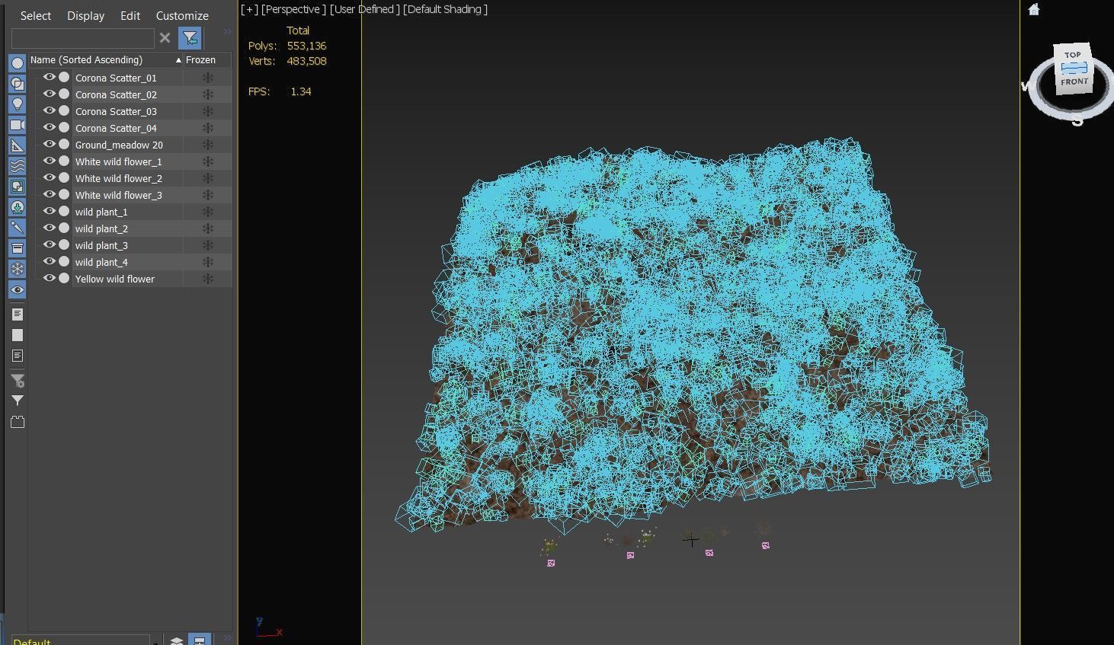The width and height of the screenshot is (1114, 645).
Task: Hide Corona Scatter_03 with its eye
Action: tap(50, 110)
